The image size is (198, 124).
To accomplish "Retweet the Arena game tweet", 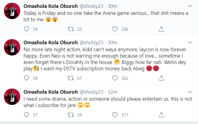I will point(71,29).
